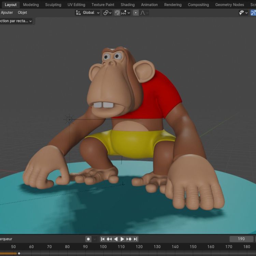The width and height of the screenshot is (256, 256).
Task: Jump to the previous keyframe
Action: tap(109, 239)
